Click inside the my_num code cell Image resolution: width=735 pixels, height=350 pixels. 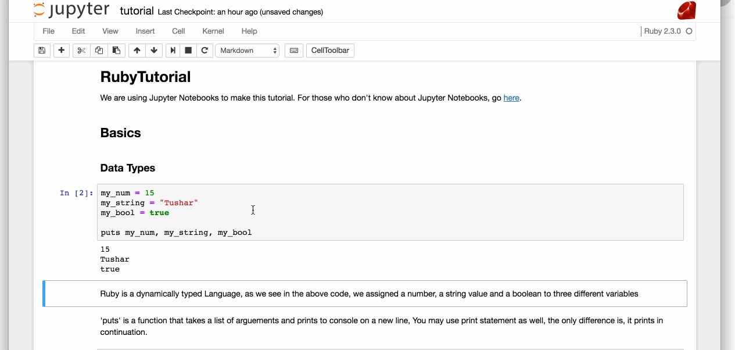point(390,212)
